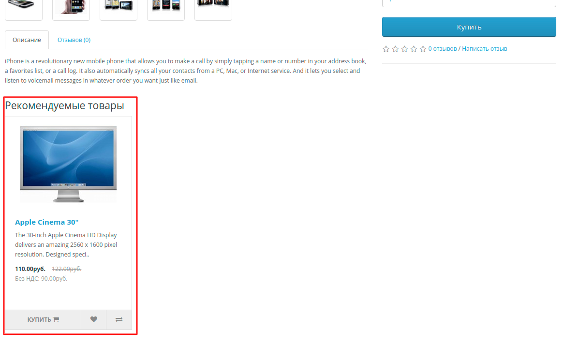Select first iPhone thumbnail lying flat
The width and height of the screenshot is (564, 343).
point(24,7)
